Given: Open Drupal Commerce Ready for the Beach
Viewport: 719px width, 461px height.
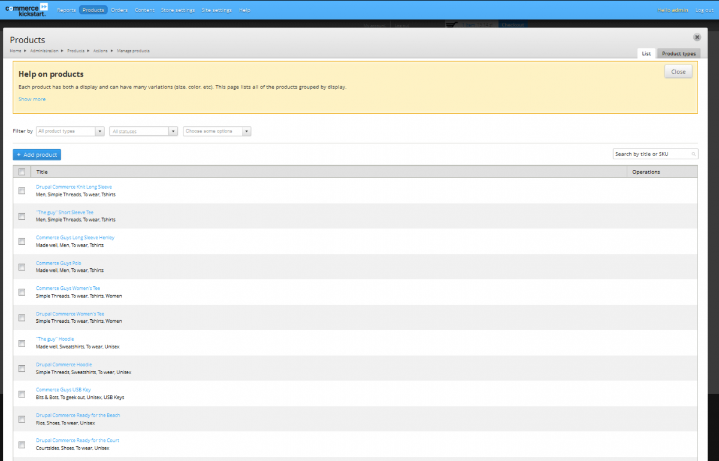Looking at the screenshot, I should coord(78,415).
